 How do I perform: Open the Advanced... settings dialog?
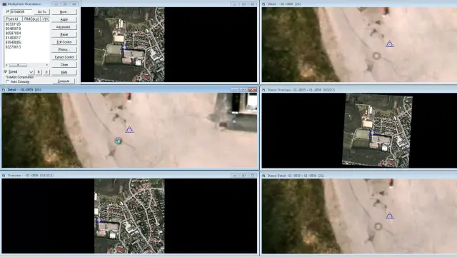click(64, 27)
